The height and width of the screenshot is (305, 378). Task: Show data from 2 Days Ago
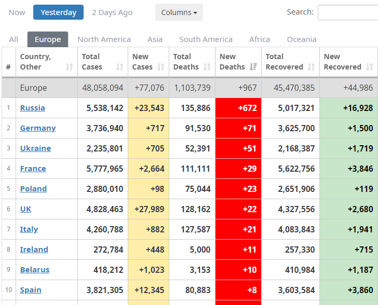(x=112, y=12)
